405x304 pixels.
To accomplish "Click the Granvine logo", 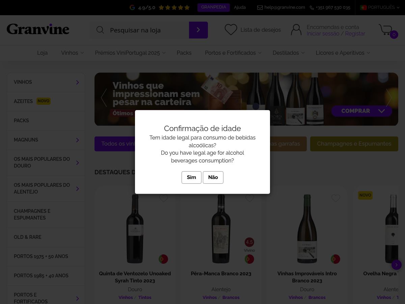I will click(38, 29).
